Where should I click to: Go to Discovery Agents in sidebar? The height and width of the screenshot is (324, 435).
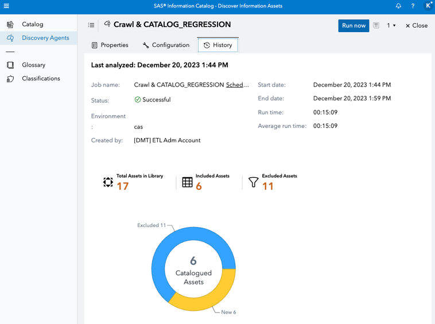pyautogui.click(x=45, y=38)
